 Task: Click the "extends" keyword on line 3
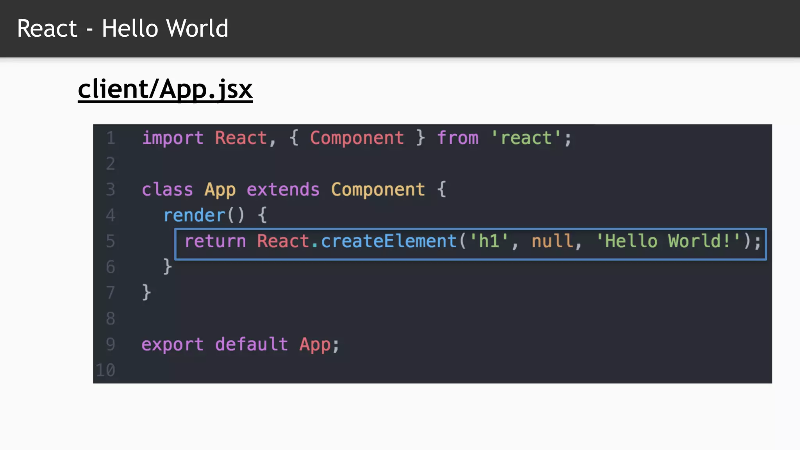click(283, 190)
